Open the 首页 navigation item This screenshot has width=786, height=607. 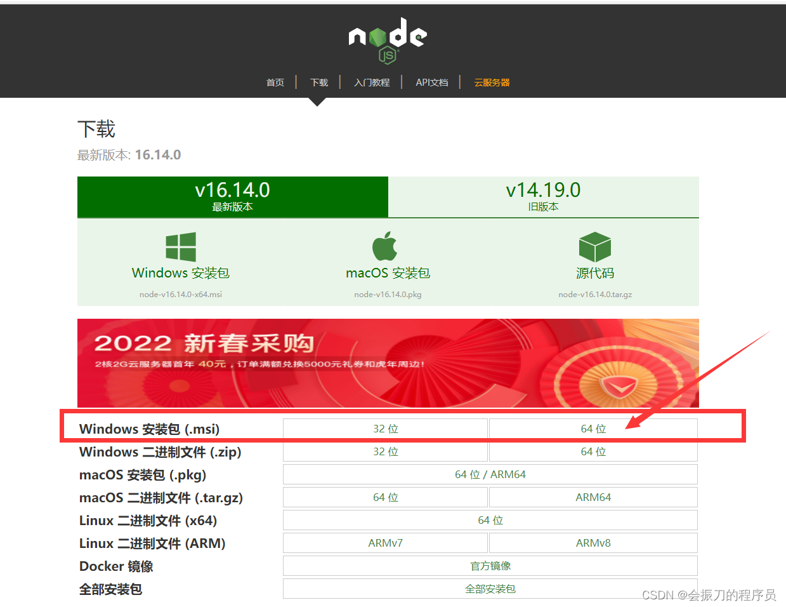coord(275,83)
